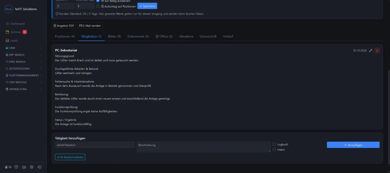Switch to the Positionen (4) tab
The height and width of the screenshot is (173, 390).
[x=65, y=36]
